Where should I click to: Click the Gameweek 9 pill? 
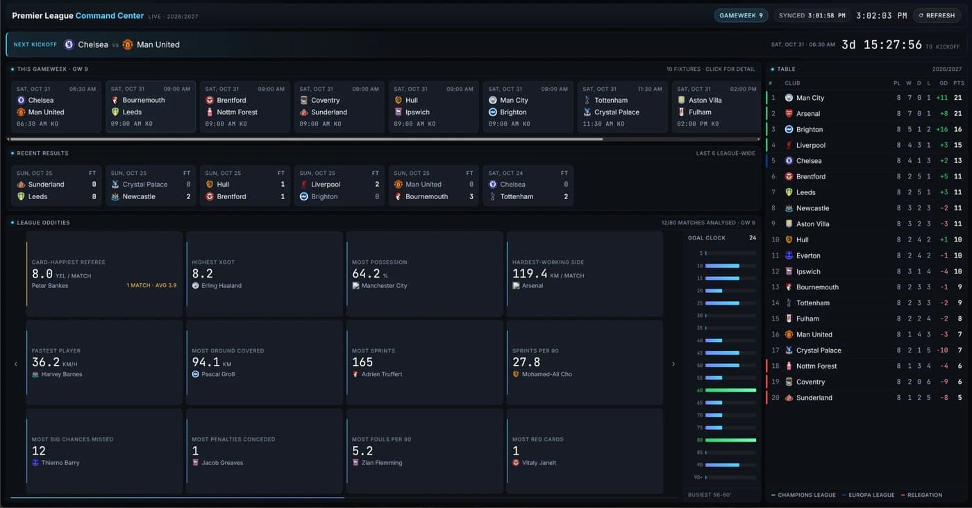[741, 15]
